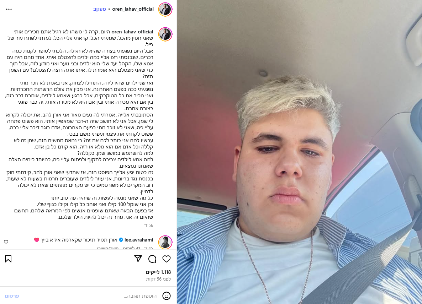
Task: Open oren_lahav_official username in caption
Action: click(x=132, y=32)
